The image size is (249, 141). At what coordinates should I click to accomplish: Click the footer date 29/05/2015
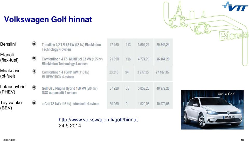(x=9, y=140)
